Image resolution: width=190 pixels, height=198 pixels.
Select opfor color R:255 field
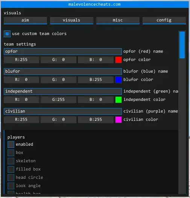tap(21, 60)
